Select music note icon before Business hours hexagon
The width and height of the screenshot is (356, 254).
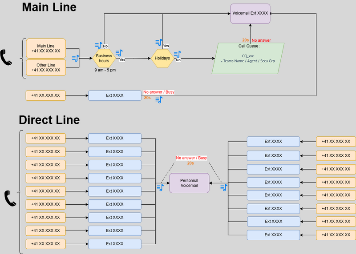(x=75, y=58)
